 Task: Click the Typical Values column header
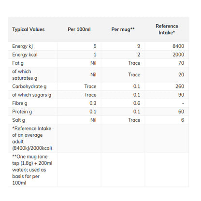click(29, 29)
